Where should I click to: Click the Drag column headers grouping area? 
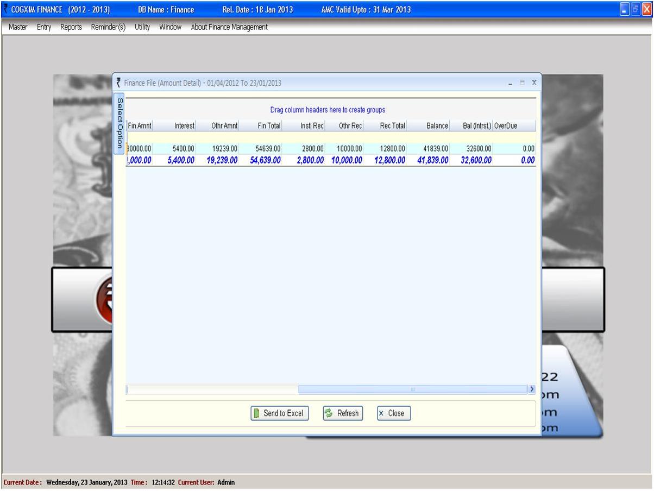(x=331, y=110)
